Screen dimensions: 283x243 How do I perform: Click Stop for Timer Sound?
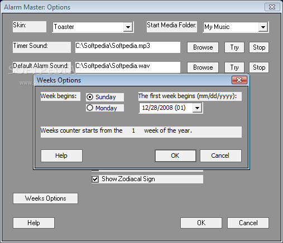259,47
